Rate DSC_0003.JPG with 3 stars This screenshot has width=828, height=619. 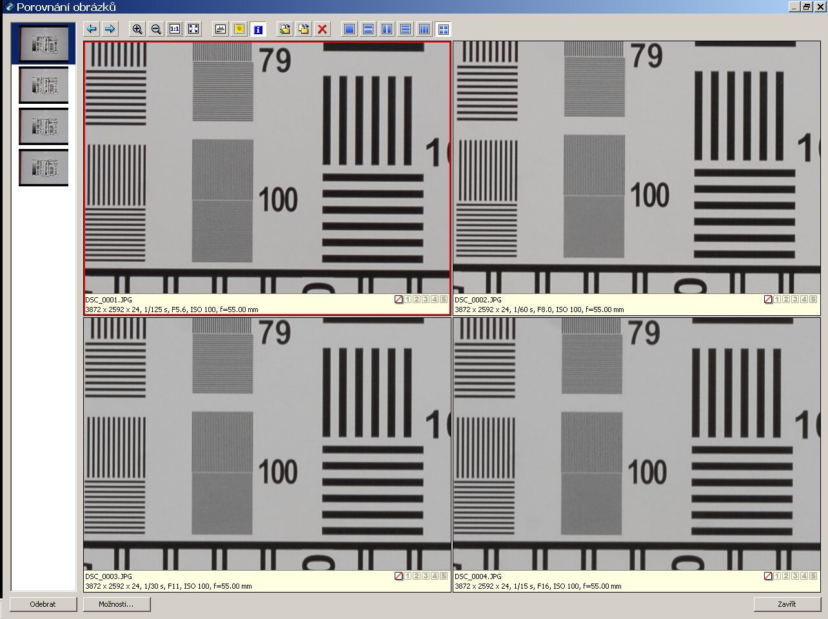426,576
